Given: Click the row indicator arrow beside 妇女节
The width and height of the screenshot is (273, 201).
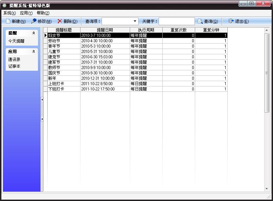Looking at the screenshot, I should [x=45, y=35].
